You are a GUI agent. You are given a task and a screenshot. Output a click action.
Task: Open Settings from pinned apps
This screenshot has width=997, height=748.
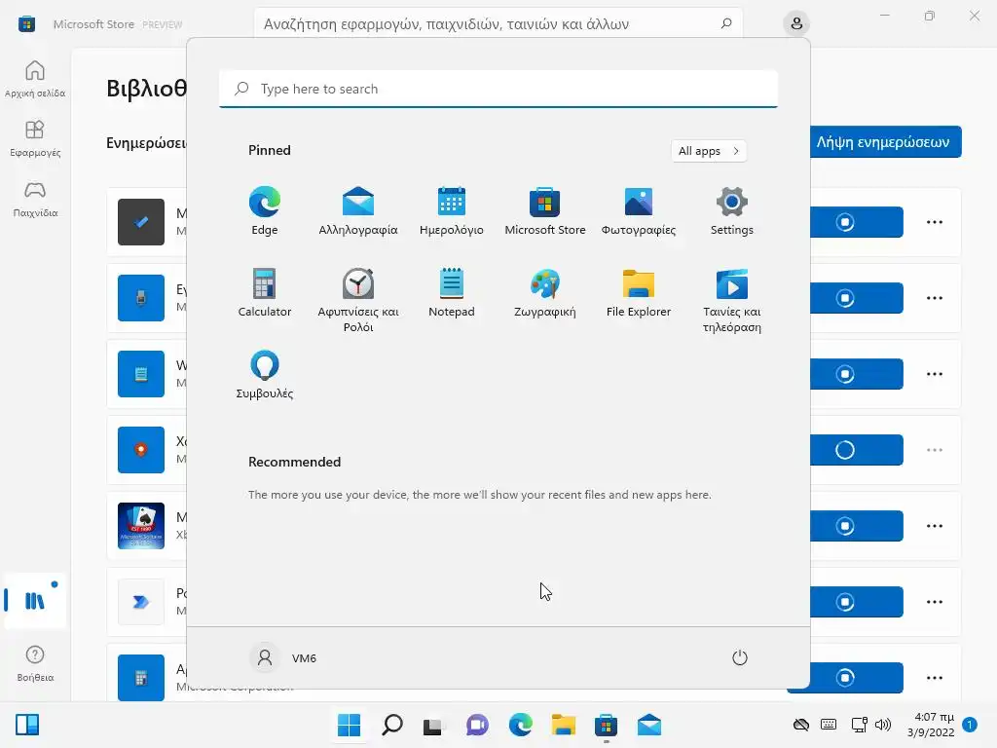coord(732,211)
